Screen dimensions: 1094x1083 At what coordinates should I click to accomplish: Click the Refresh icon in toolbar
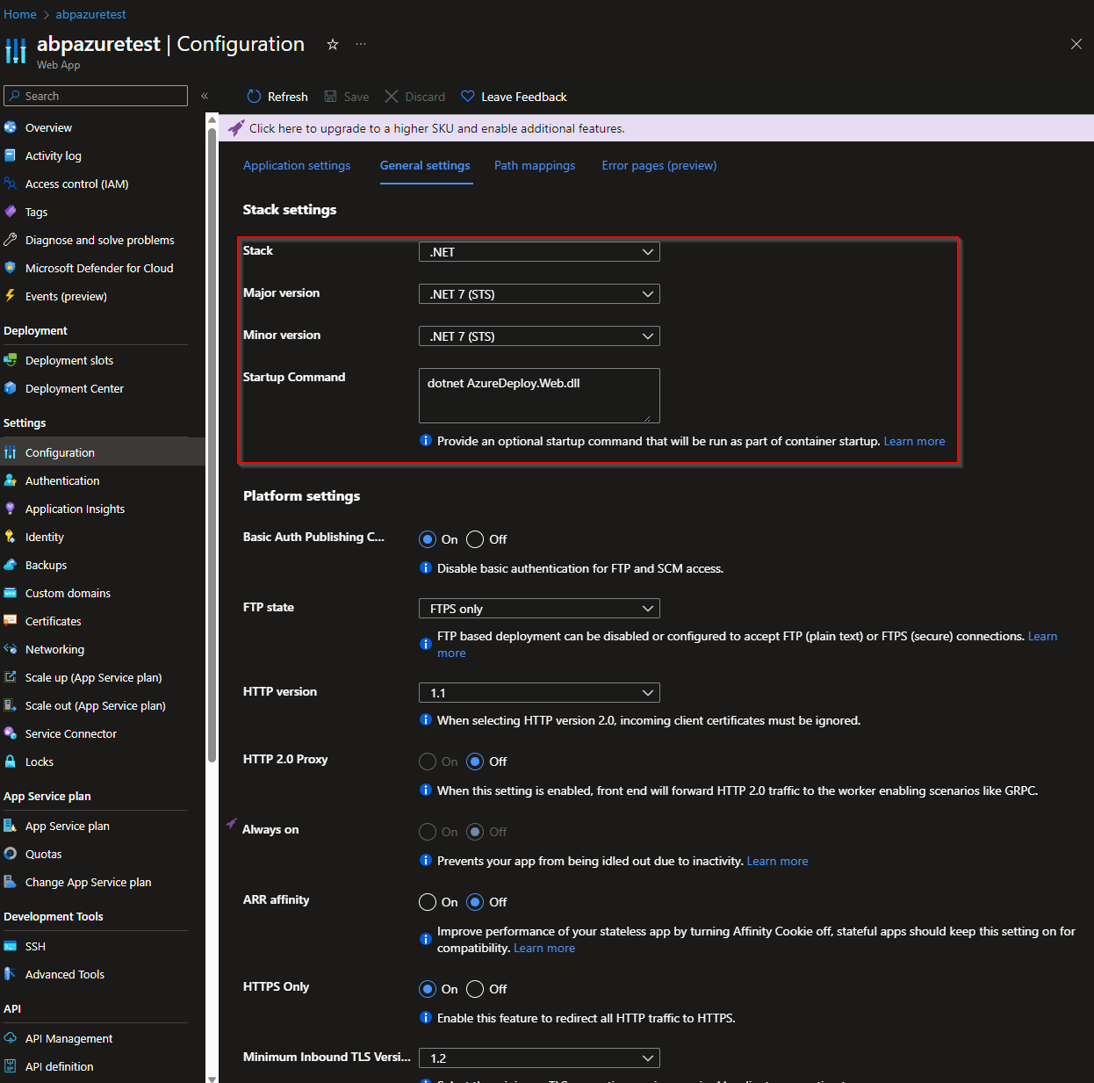254,97
